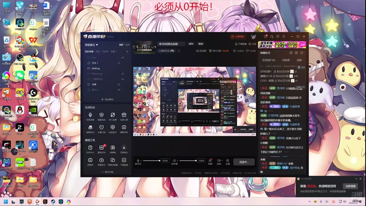Image resolution: width=366 pixels, height=206 pixels.
Task: Click the edit icon beside 三角洲行动 category
Action: click(x=179, y=51)
